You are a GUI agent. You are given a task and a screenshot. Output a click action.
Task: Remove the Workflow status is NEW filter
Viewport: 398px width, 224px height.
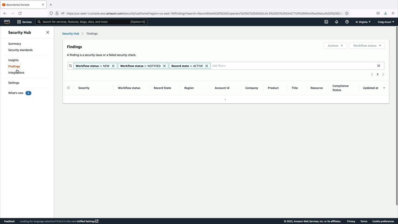[113, 66]
